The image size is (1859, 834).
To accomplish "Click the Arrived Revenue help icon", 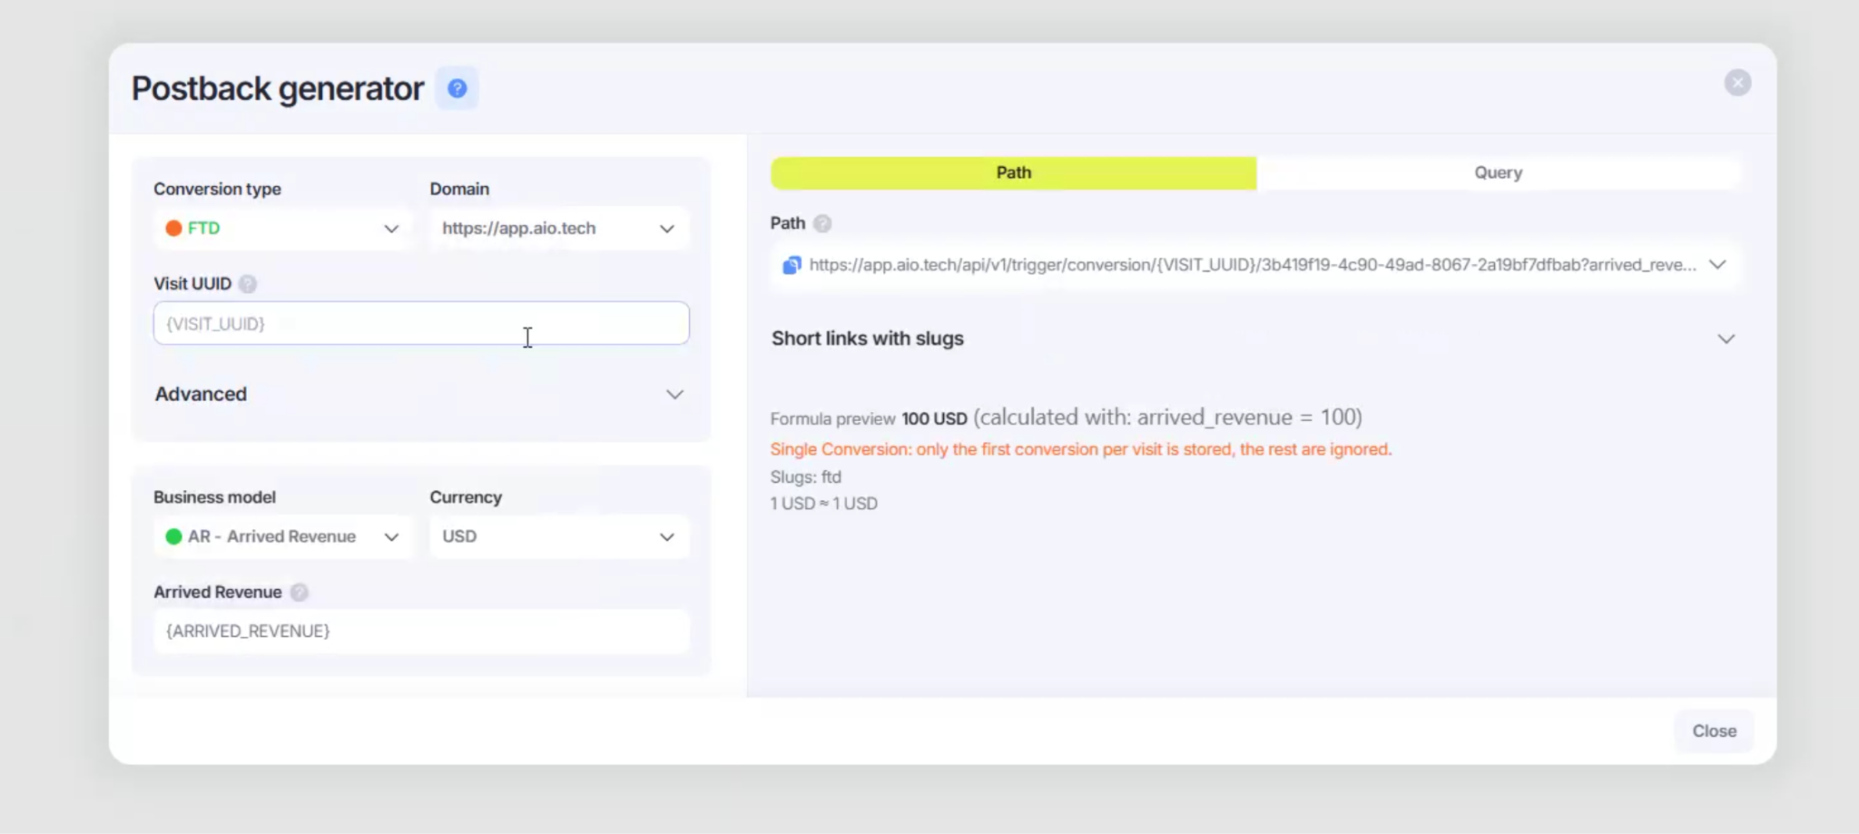I will click(x=300, y=593).
